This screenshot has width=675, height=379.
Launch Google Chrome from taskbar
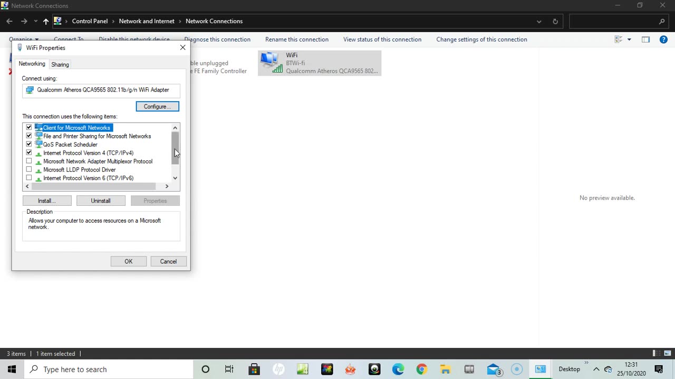421,369
